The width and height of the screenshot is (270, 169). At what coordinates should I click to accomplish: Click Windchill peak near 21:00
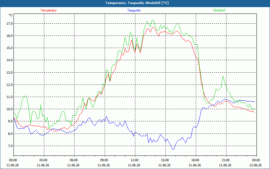(223, 76)
